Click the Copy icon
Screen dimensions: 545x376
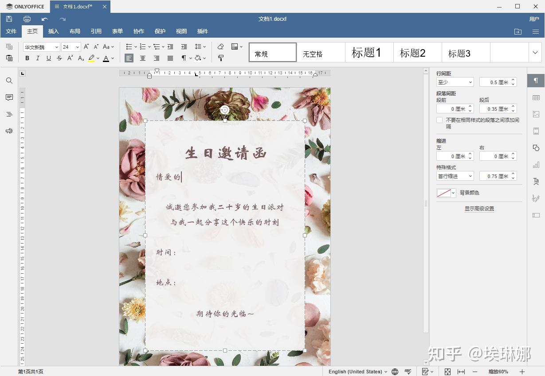point(9,47)
